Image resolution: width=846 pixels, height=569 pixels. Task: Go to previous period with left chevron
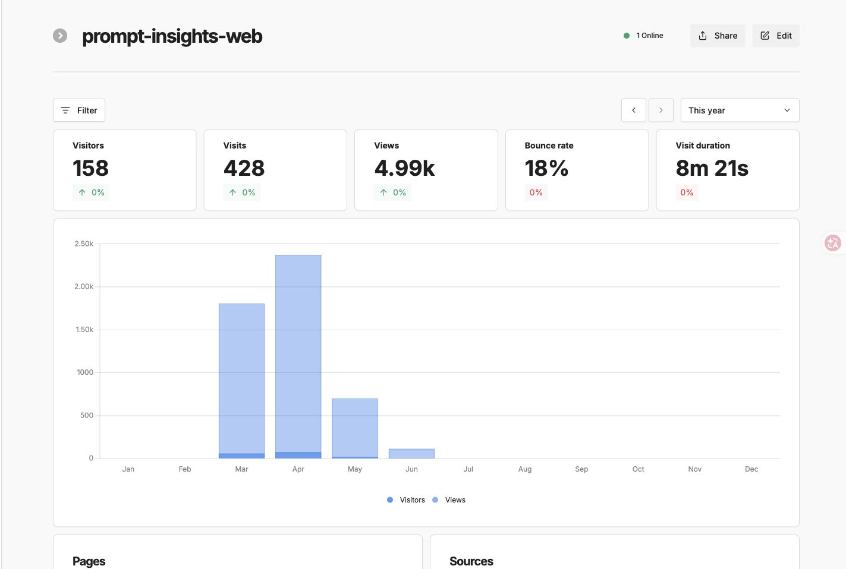click(634, 110)
